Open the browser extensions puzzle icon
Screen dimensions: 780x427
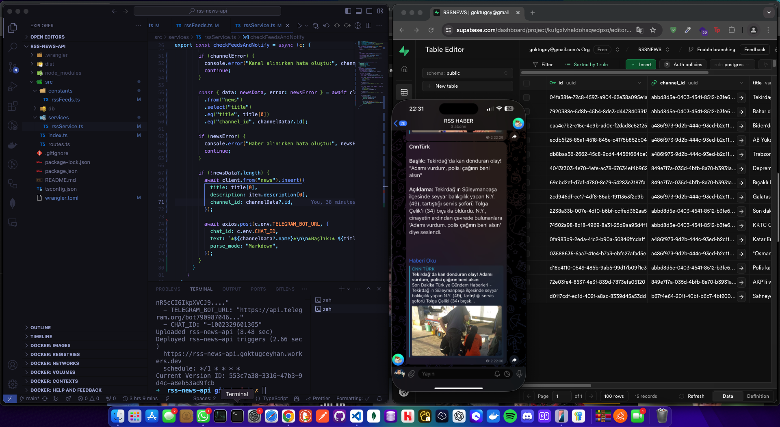pos(732,30)
